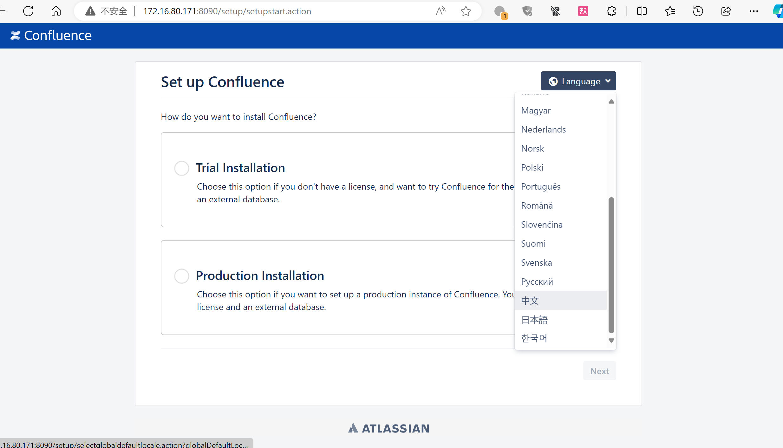Image resolution: width=783 pixels, height=448 pixels.
Task: Go to the browser home page icon
Action: pos(56,11)
